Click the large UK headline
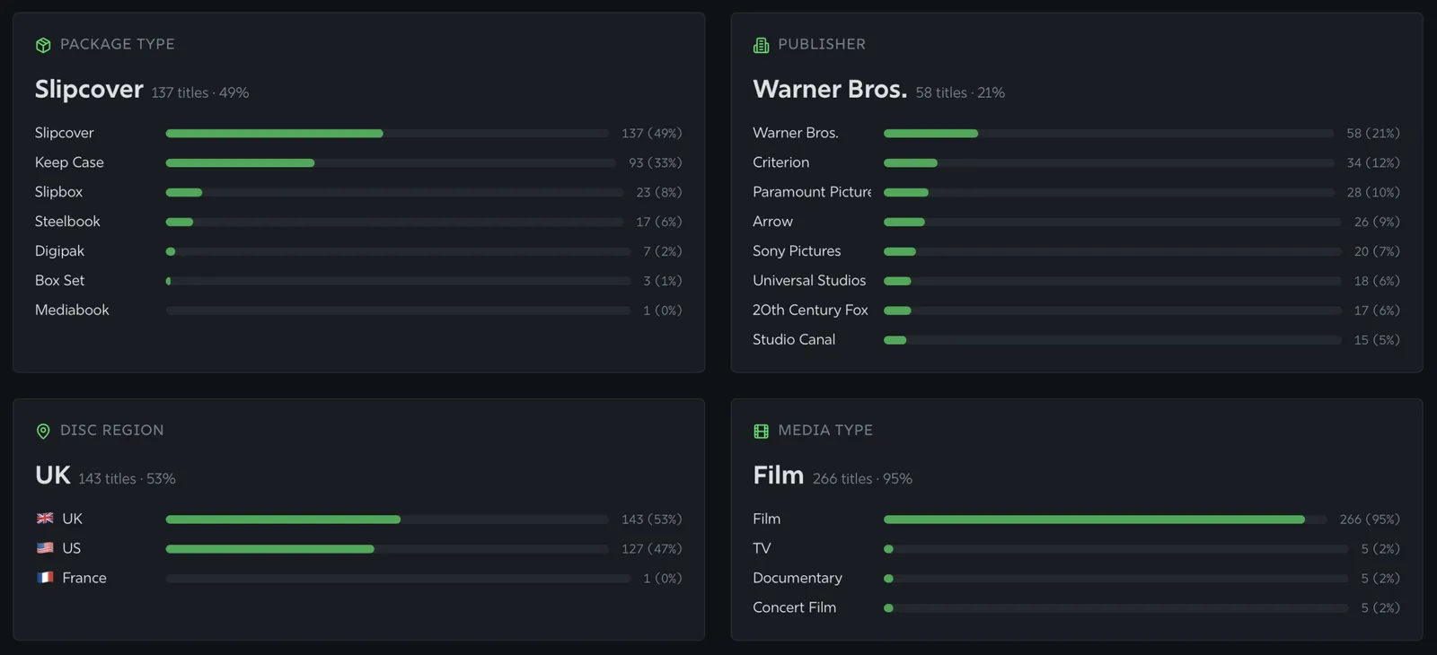Image resolution: width=1437 pixels, height=655 pixels. [x=53, y=476]
